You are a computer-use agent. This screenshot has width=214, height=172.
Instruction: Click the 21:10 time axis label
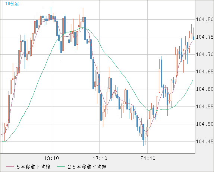coord(148,158)
